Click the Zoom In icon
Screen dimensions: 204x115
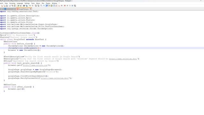click(x=30, y=6)
